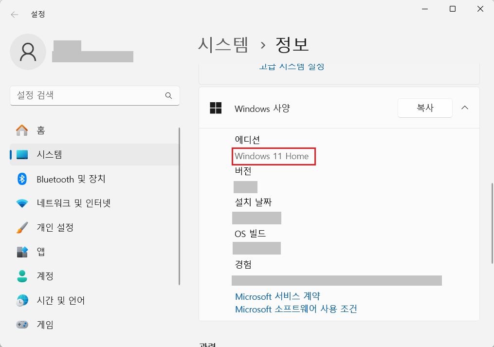Click the Bluetooth icon in sidebar
Viewport: 494px width, 347px height.
22,179
